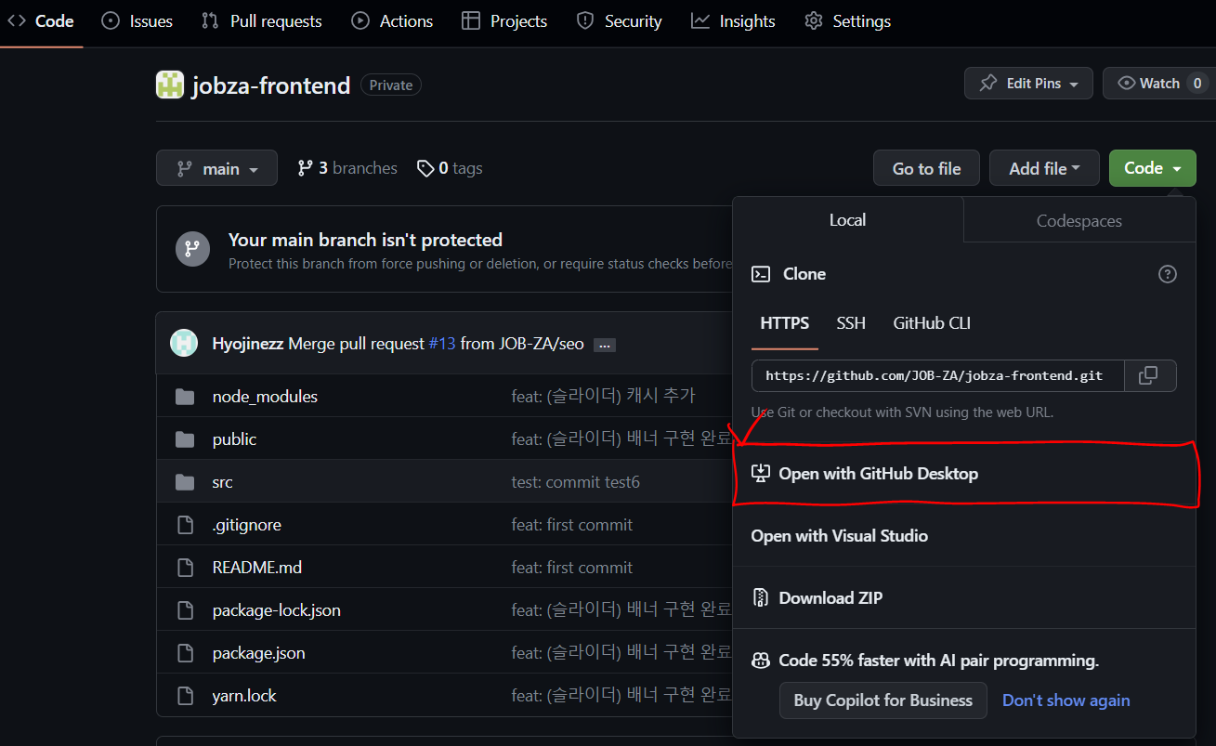
Task: Click the jobza-frontend repository avatar
Action: (x=170, y=85)
